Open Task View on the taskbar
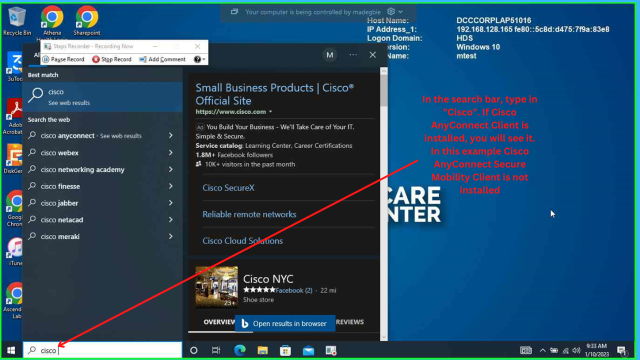640x360 pixels. tap(216, 350)
